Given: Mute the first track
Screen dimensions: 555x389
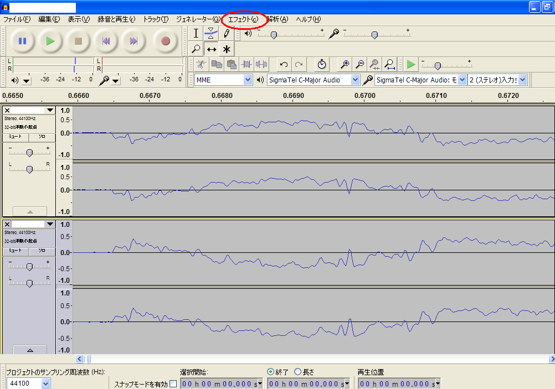Looking at the screenshot, I should pyautogui.click(x=16, y=137).
